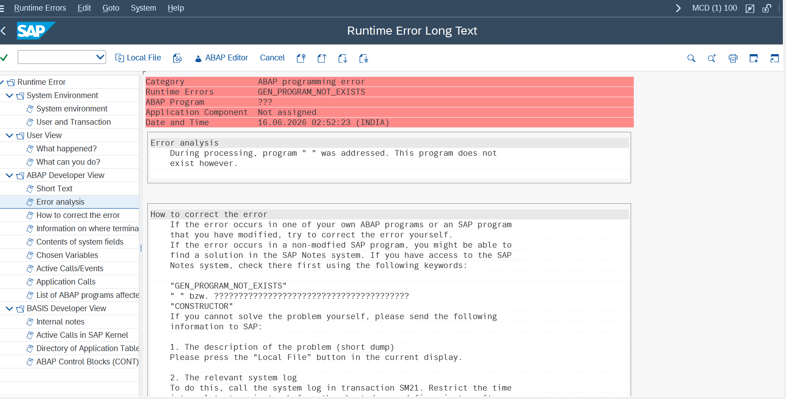Select Active Calls/Events tree item
The height and width of the screenshot is (399, 786).
[70, 269]
